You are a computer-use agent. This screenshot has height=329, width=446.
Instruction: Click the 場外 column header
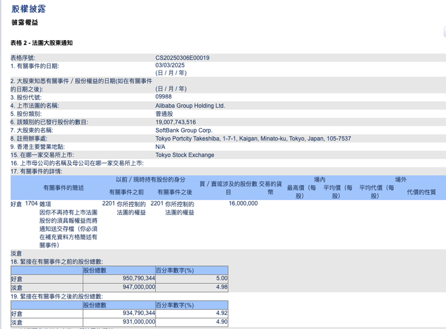pos(401,179)
